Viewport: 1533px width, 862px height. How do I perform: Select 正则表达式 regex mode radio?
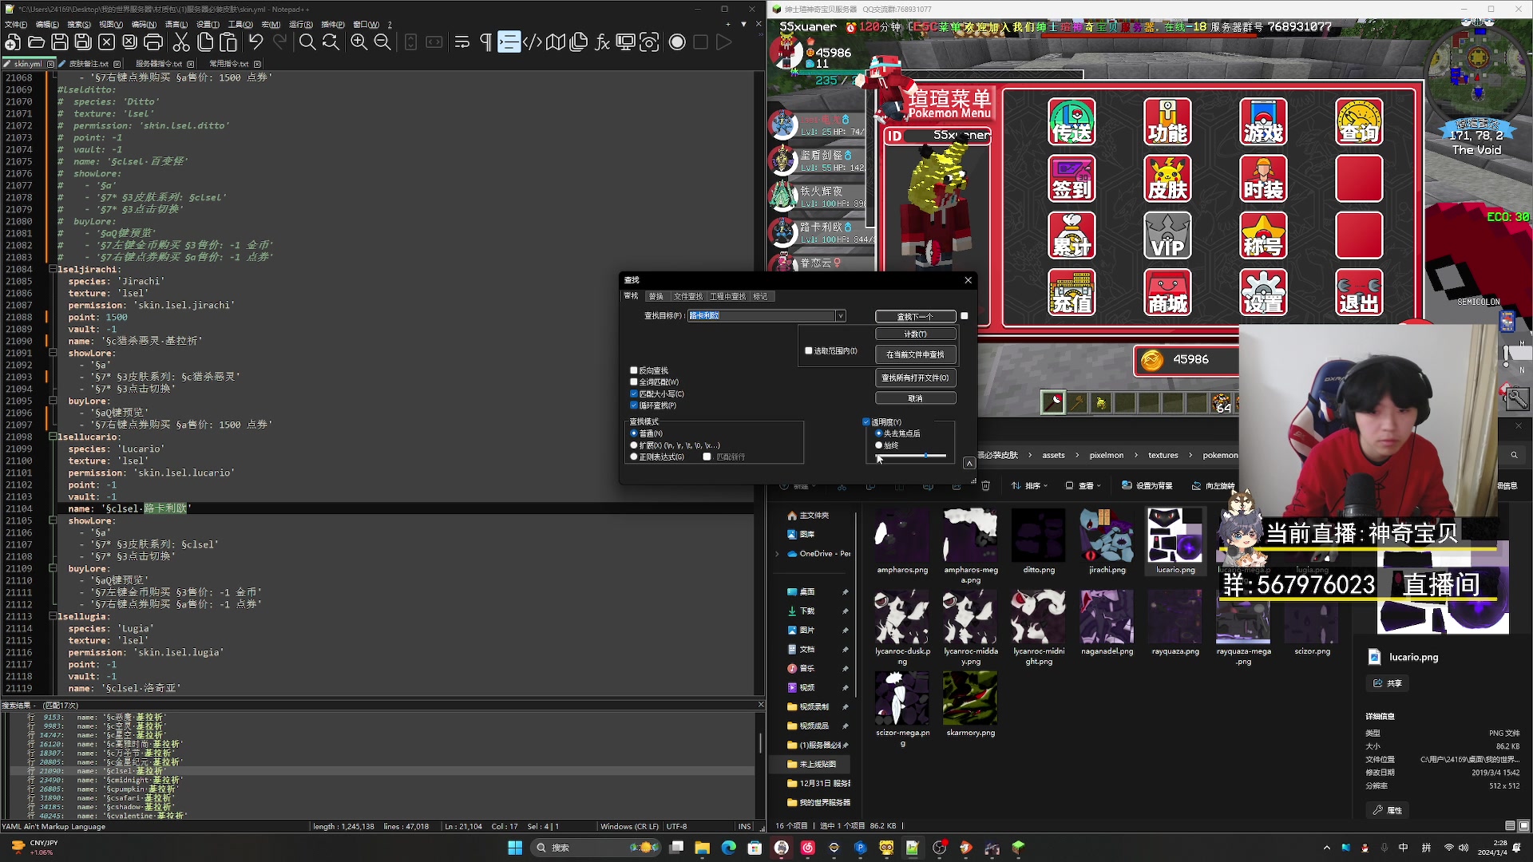tap(634, 457)
